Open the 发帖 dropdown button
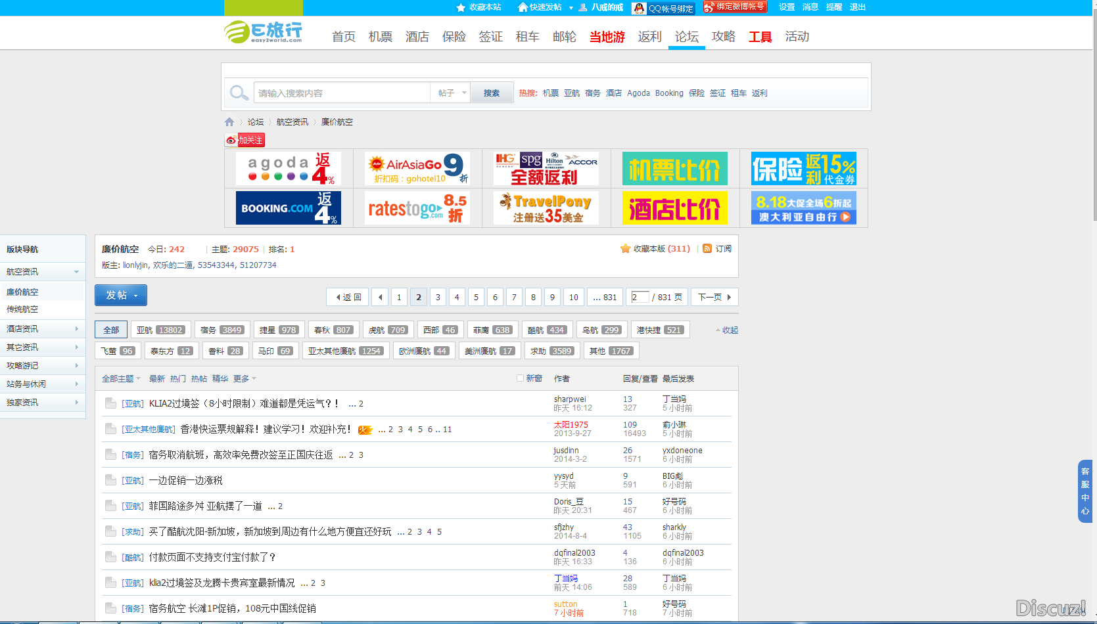This screenshot has height=624, width=1097. 121,295
